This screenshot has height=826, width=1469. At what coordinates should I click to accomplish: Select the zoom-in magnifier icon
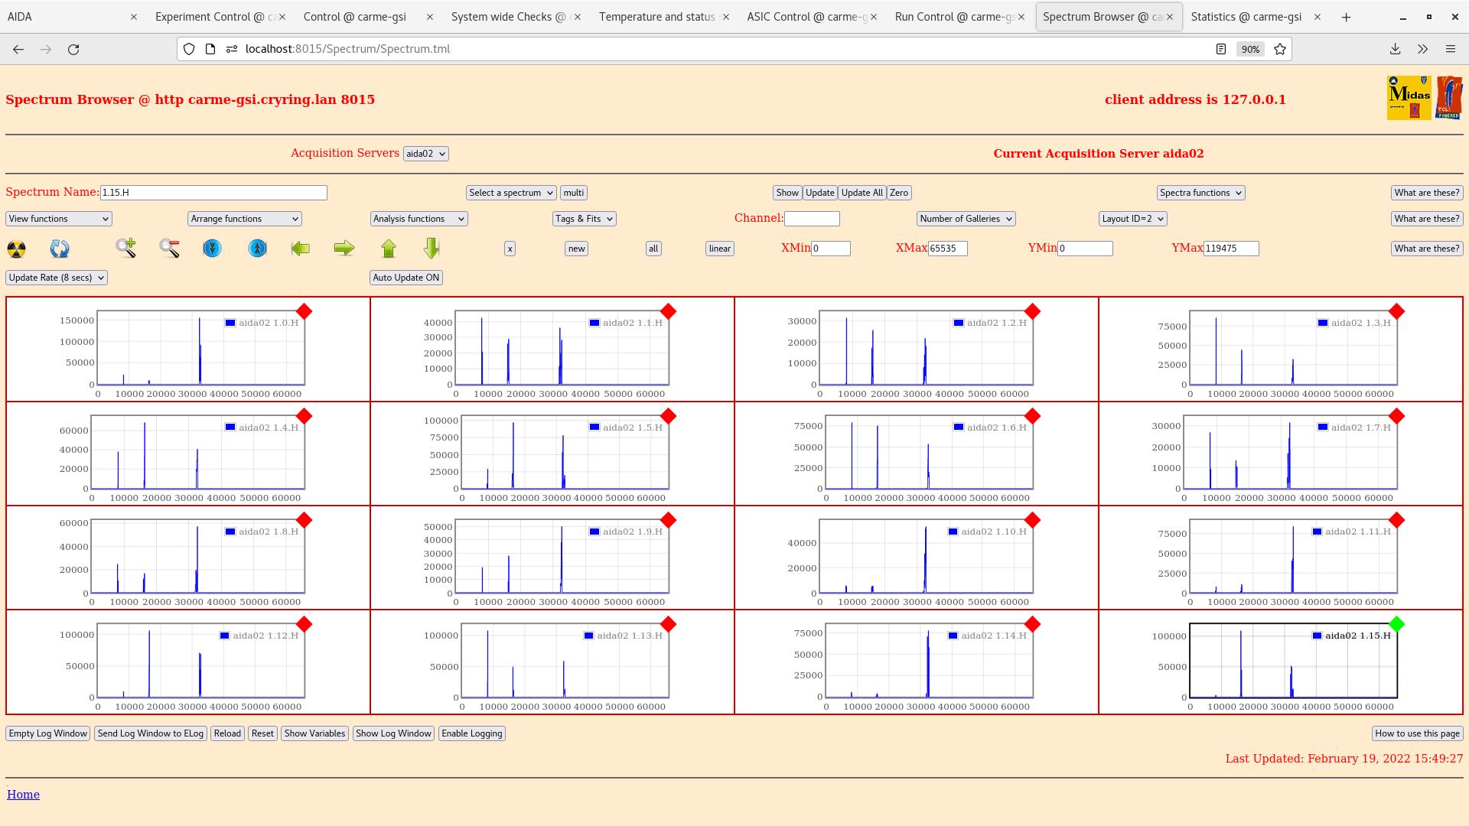[125, 249]
